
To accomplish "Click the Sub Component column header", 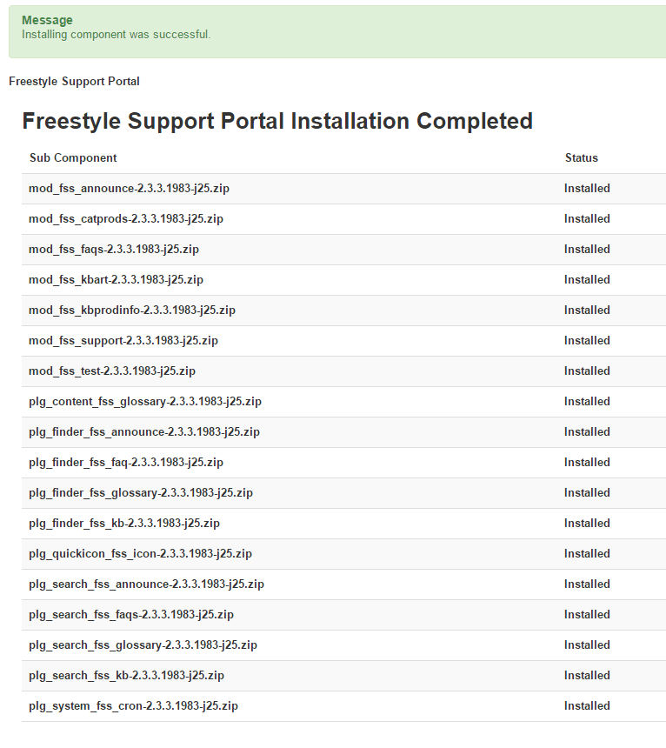I will pos(73,158).
